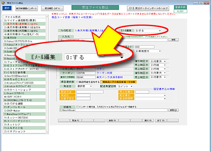Viewport: 211px width, 152px height.
Task: Select I:Aiship(アイシップ)201205 in the list
Action: click(x=24, y=83)
